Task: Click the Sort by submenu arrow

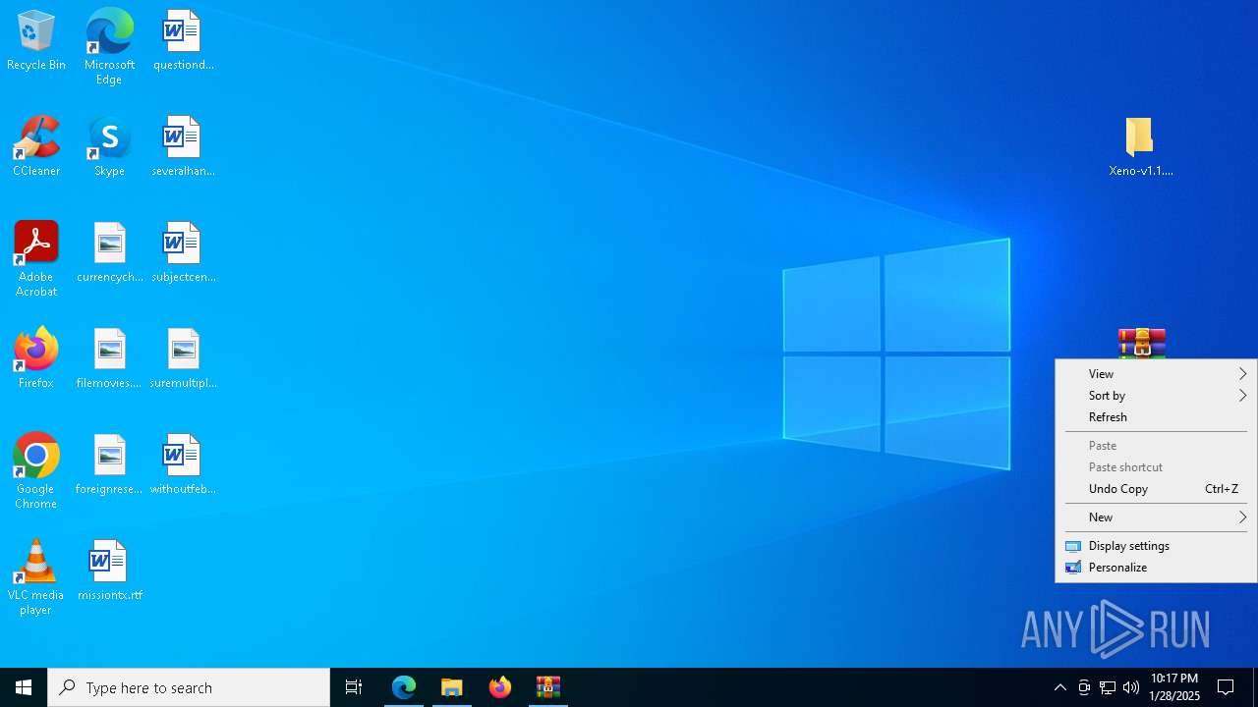Action: pos(1242,396)
